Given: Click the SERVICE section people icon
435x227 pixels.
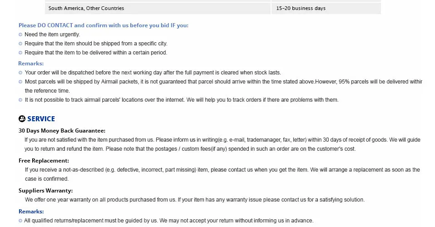Looking at the screenshot, I should coord(22,119).
